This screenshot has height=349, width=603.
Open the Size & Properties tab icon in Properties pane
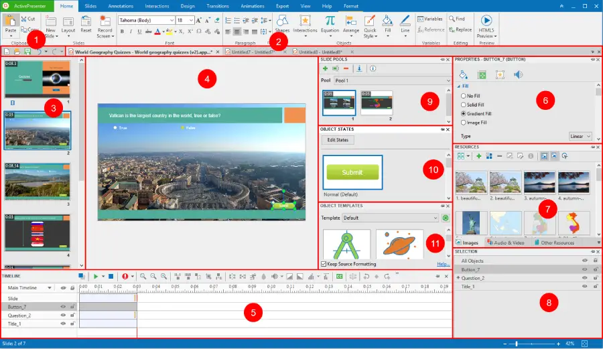(x=482, y=74)
